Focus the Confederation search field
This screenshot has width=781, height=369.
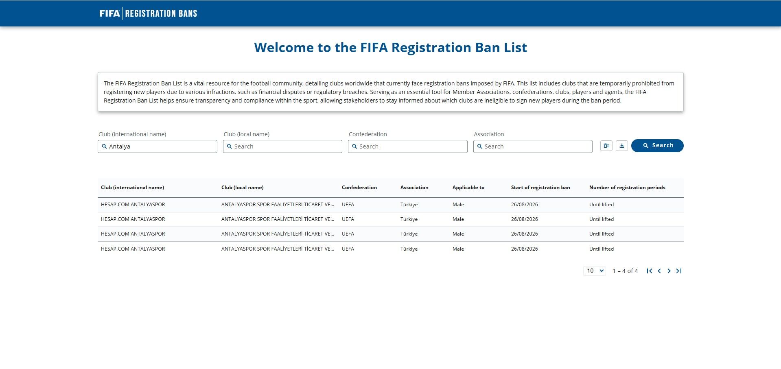[408, 146]
